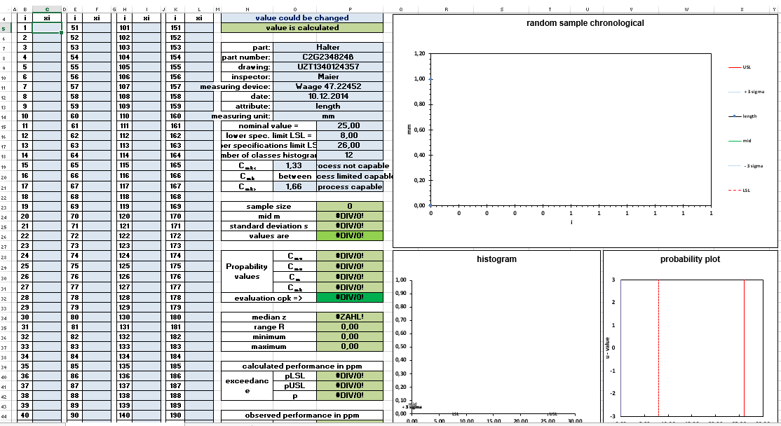Select the lower spec limit value '8,00'
The width and height of the screenshot is (781, 426).
[x=350, y=135]
